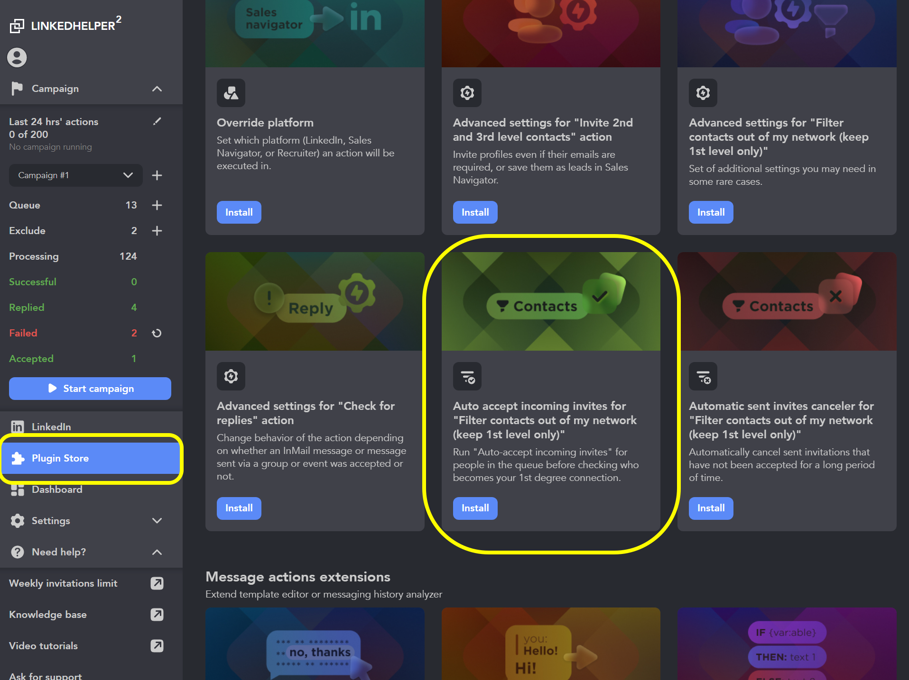Click the Override platform plugin icon
Image resolution: width=909 pixels, height=680 pixels.
[231, 93]
